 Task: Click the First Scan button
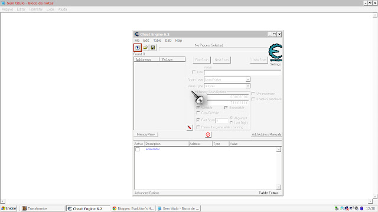(202, 60)
